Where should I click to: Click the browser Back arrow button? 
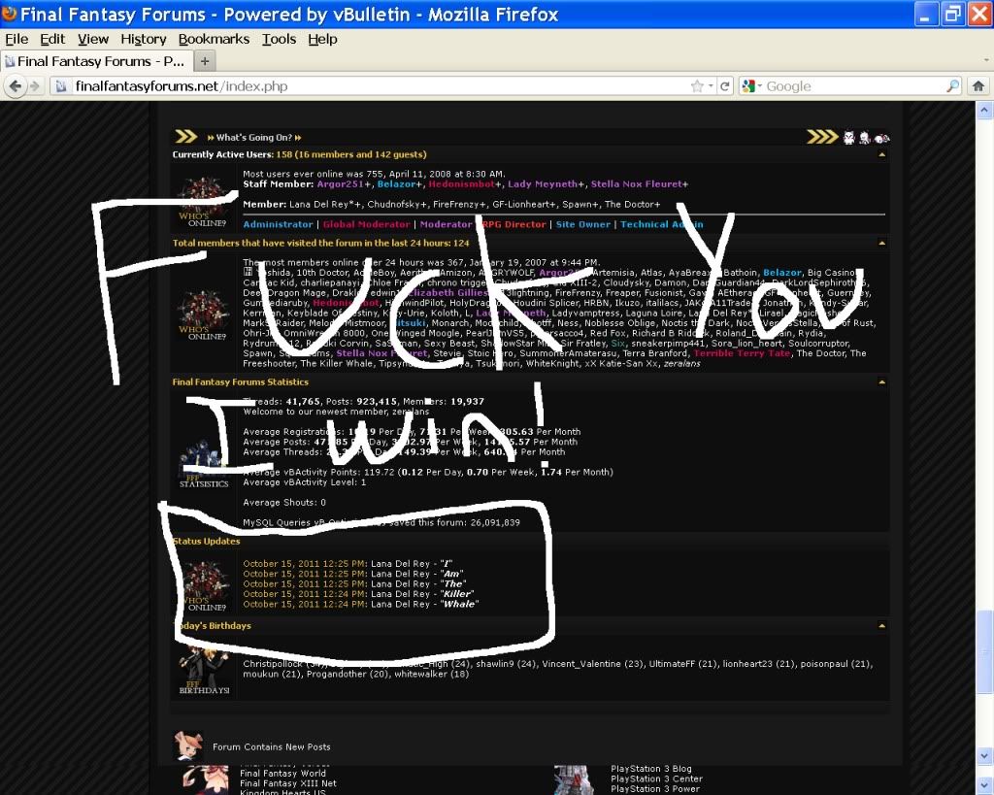click(x=16, y=86)
